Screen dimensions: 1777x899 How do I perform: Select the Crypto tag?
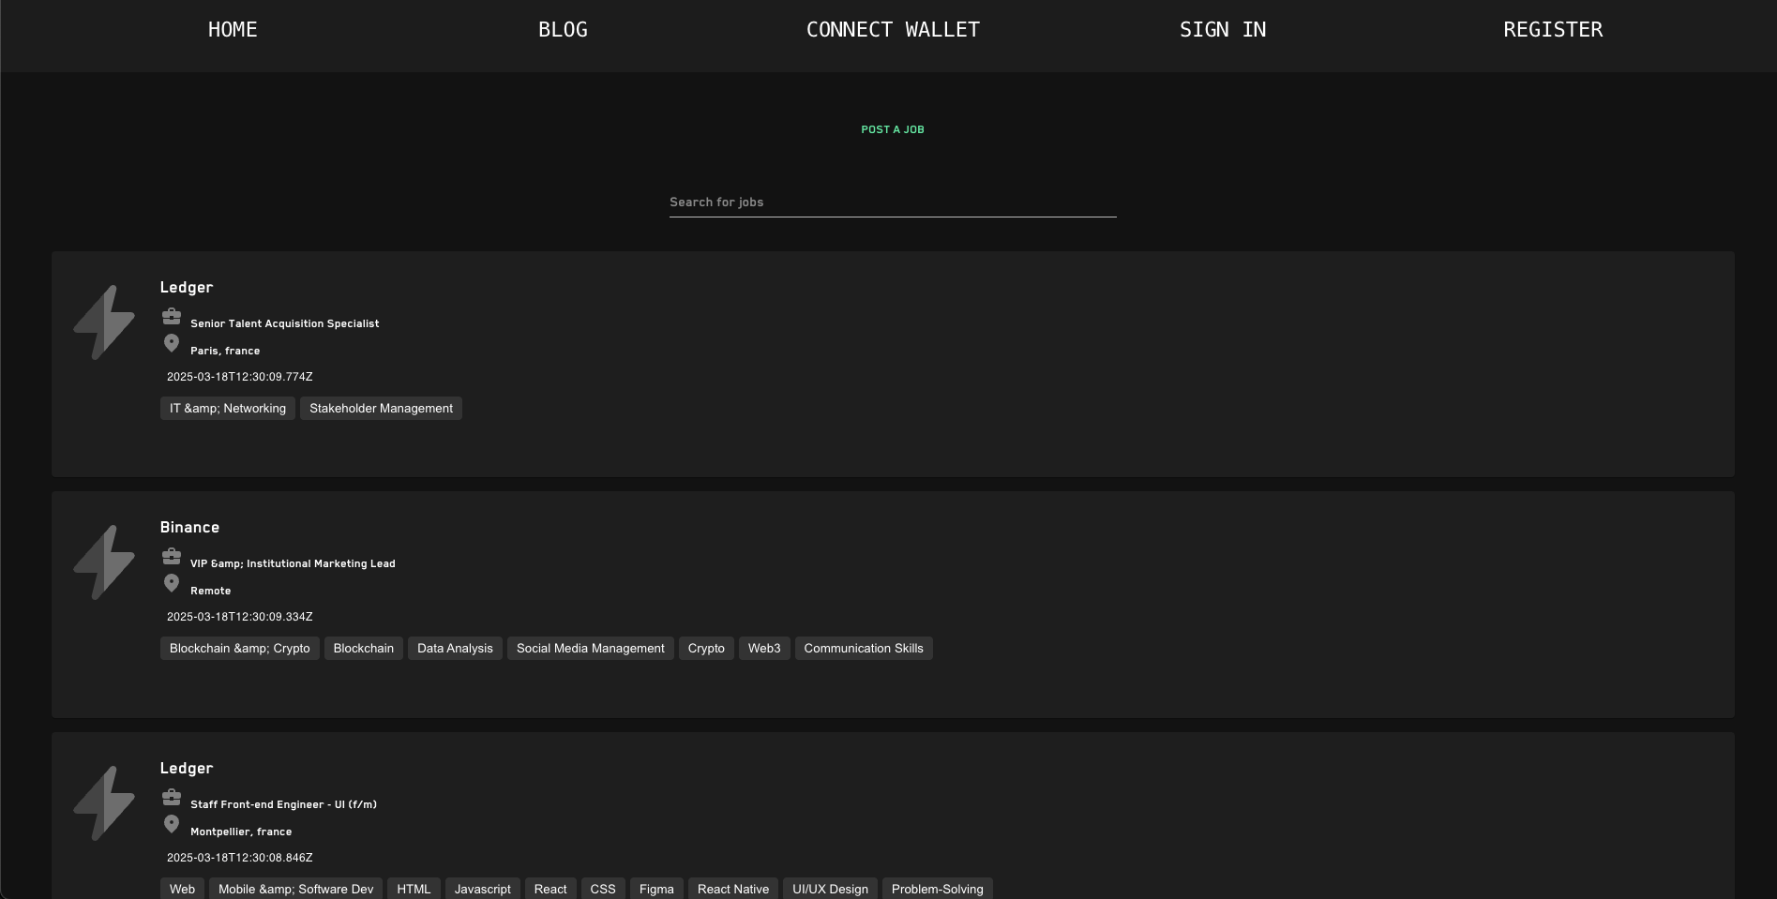coord(706,649)
